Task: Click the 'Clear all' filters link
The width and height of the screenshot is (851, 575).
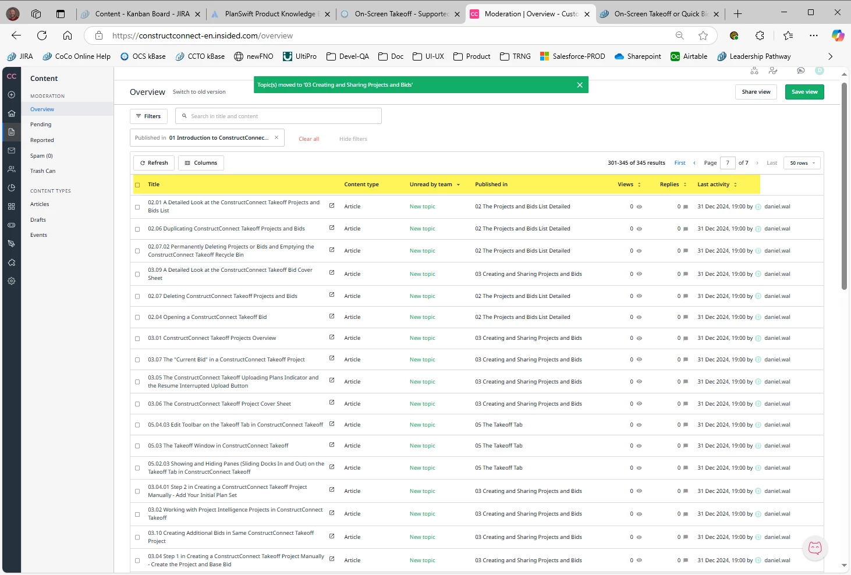Action: coord(309,139)
